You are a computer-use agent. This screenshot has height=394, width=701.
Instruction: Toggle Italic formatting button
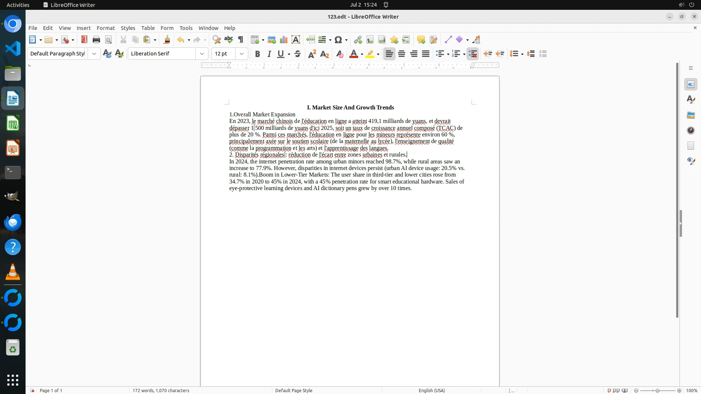click(x=269, y=54)
